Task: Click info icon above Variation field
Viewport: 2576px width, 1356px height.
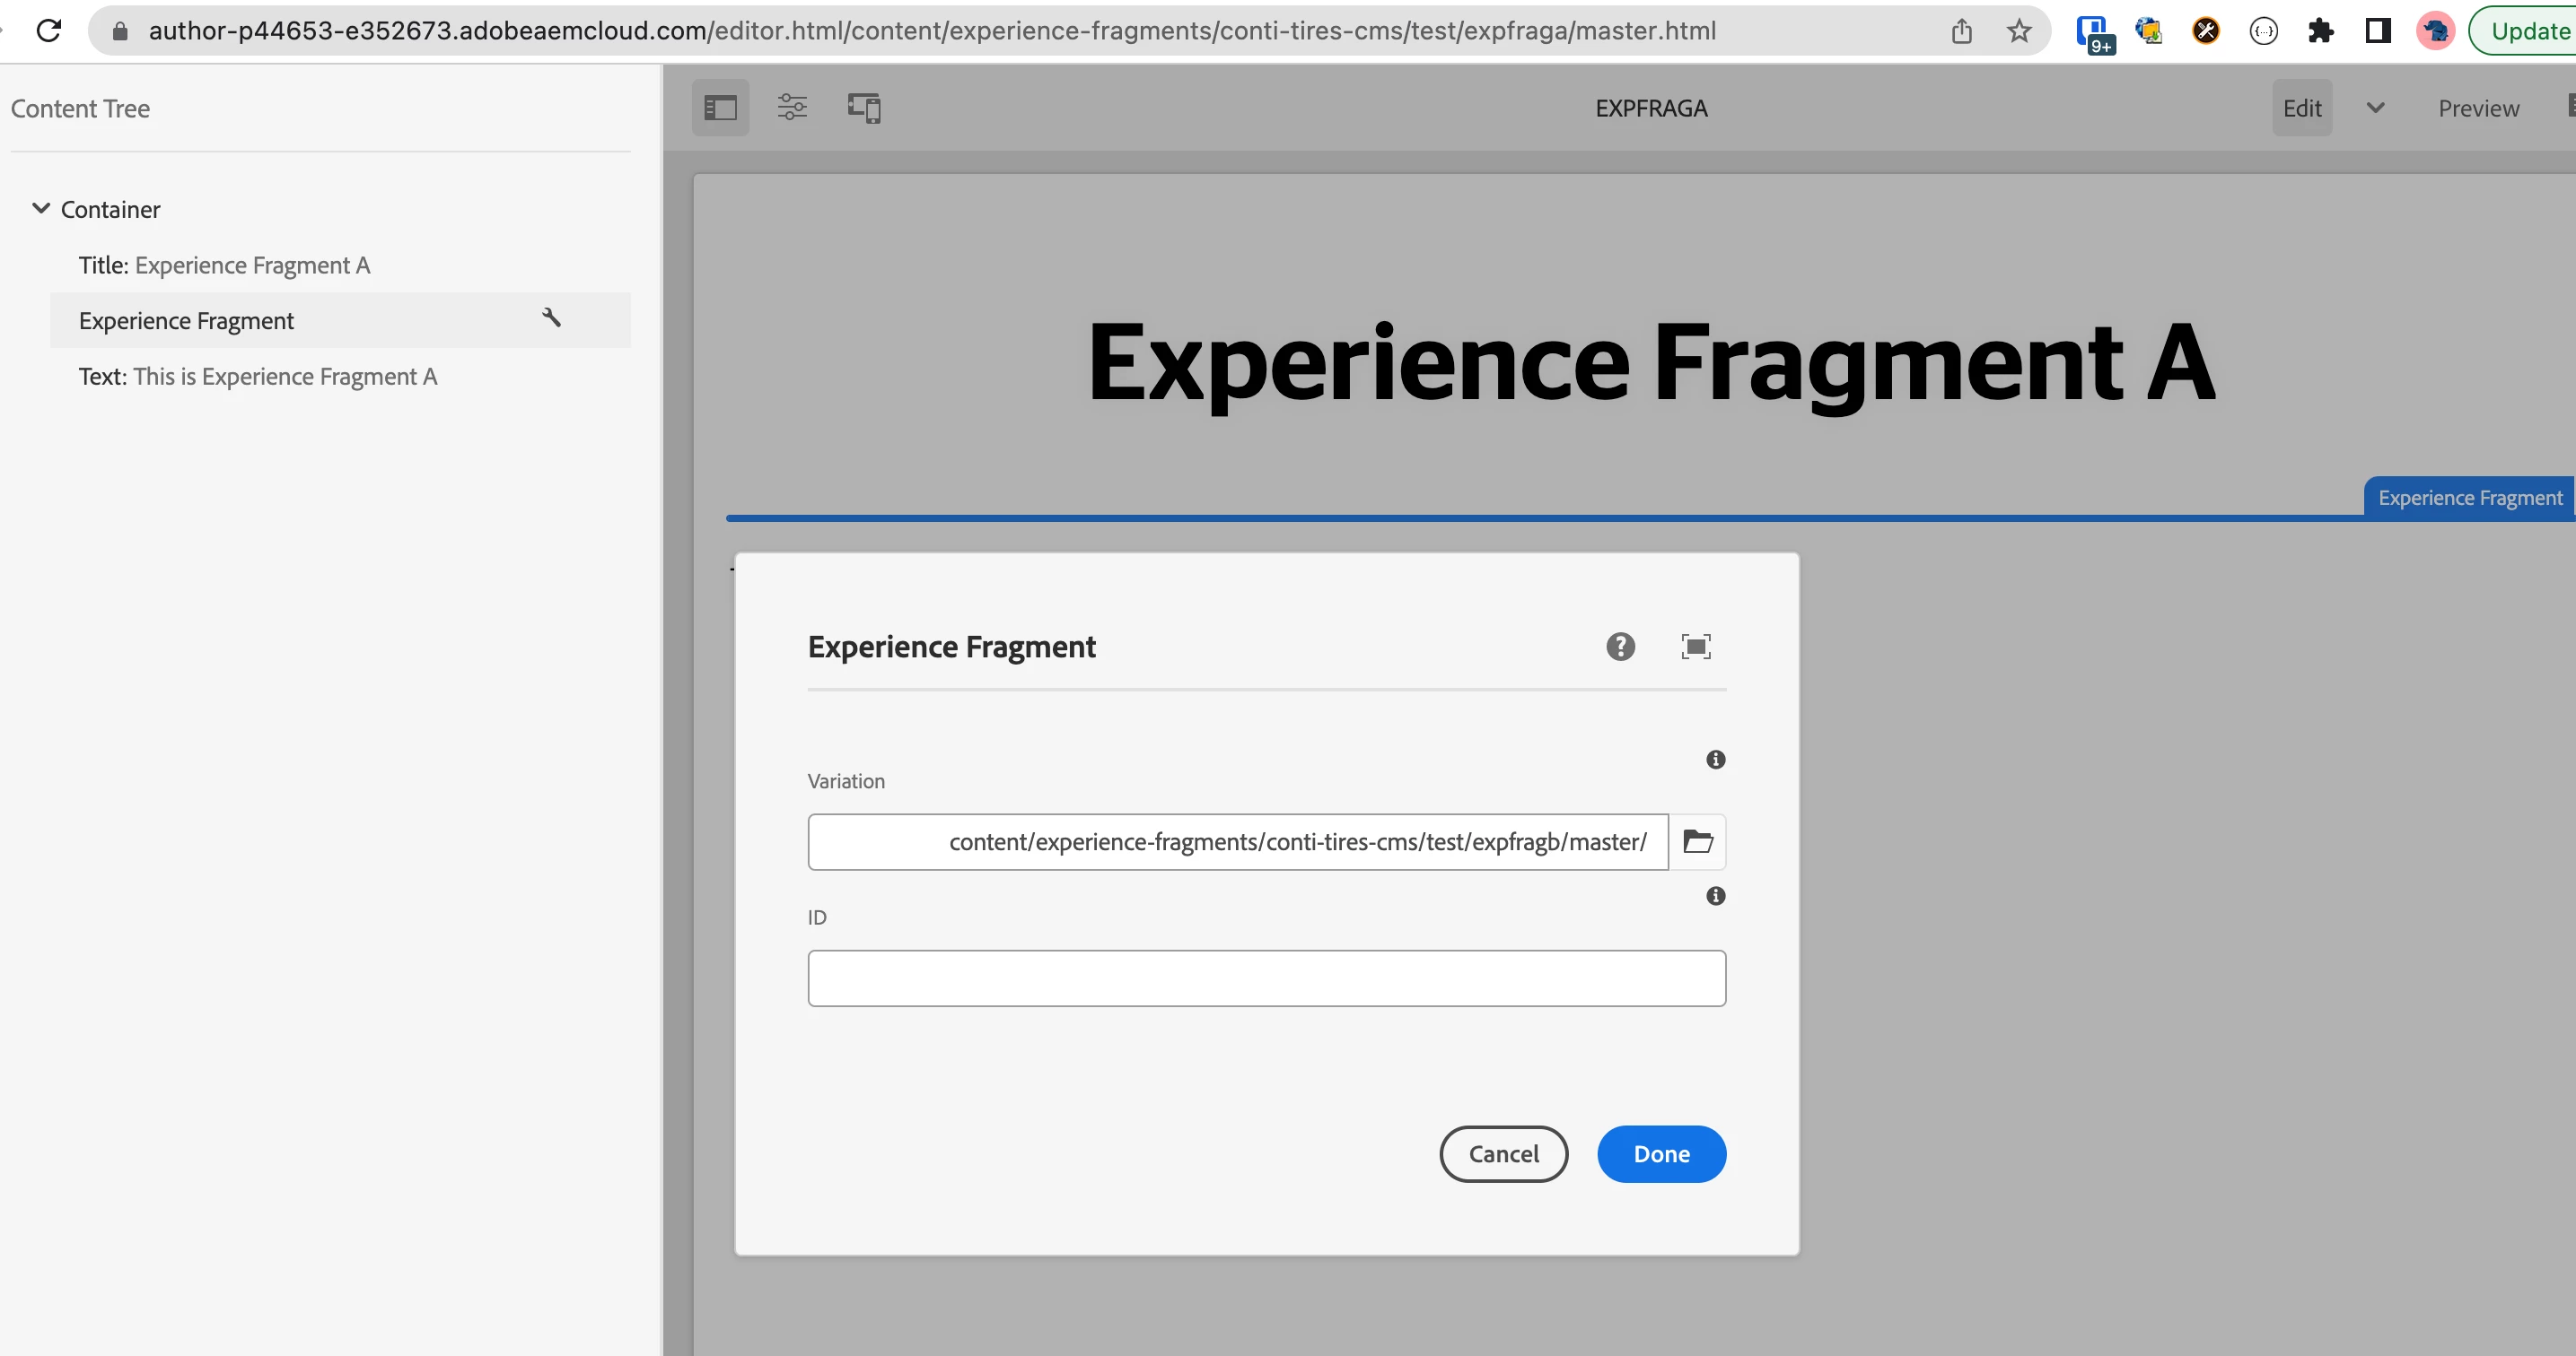Action: (1715, 760)
